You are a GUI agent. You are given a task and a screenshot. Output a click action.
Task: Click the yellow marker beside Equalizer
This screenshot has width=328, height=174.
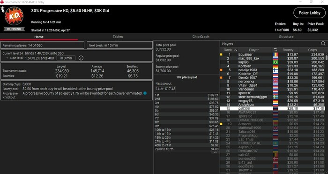tap(221, 54)
